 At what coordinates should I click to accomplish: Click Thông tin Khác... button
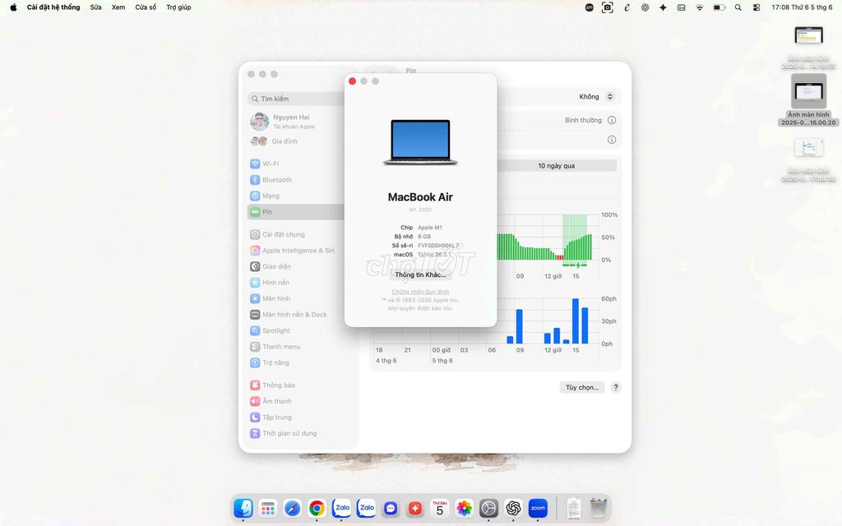pos(420,275)
